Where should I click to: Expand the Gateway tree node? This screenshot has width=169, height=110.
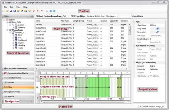13,28
